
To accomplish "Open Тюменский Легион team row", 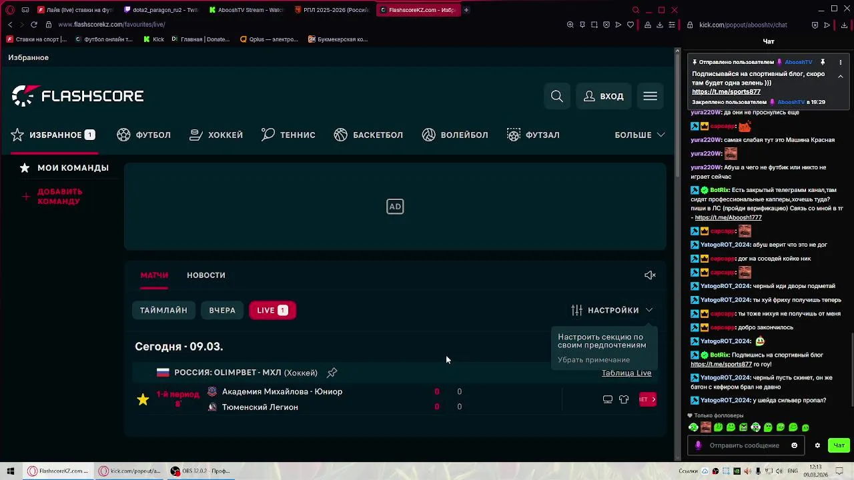I will [260, 407].
